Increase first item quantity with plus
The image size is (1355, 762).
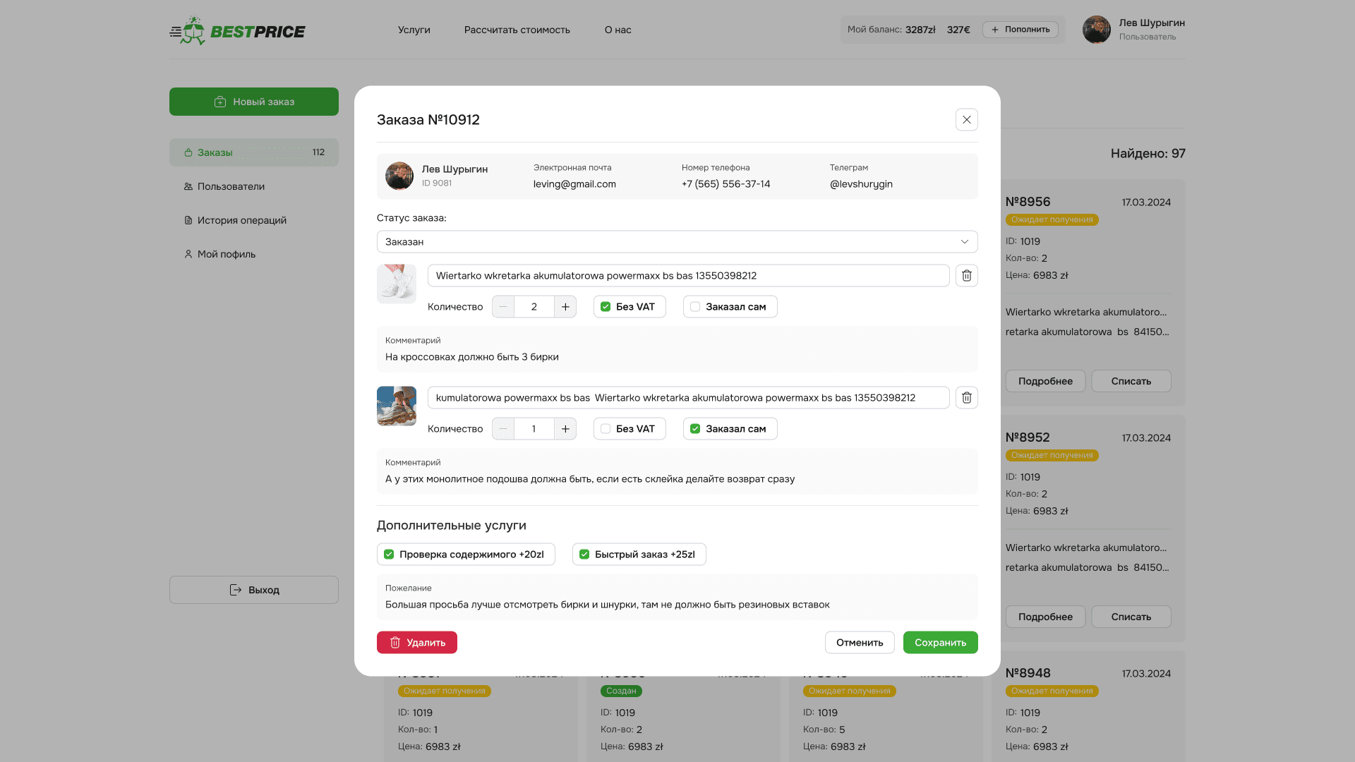[x=565, y=307]
